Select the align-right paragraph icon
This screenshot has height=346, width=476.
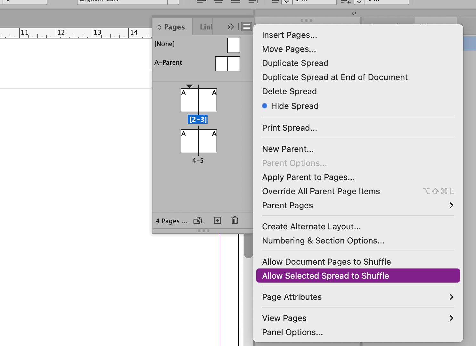253,1
